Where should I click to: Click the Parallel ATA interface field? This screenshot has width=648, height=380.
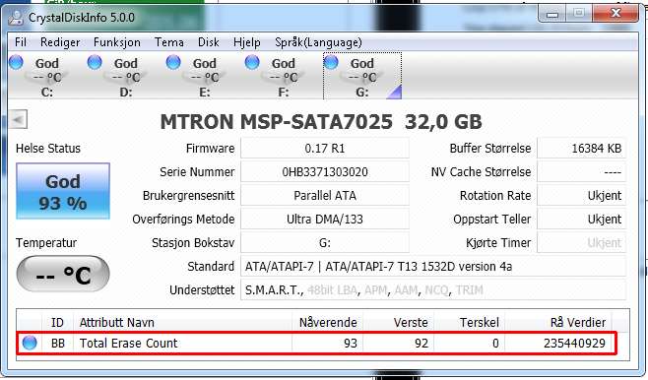pyautogui.click(x=325, y=195)
